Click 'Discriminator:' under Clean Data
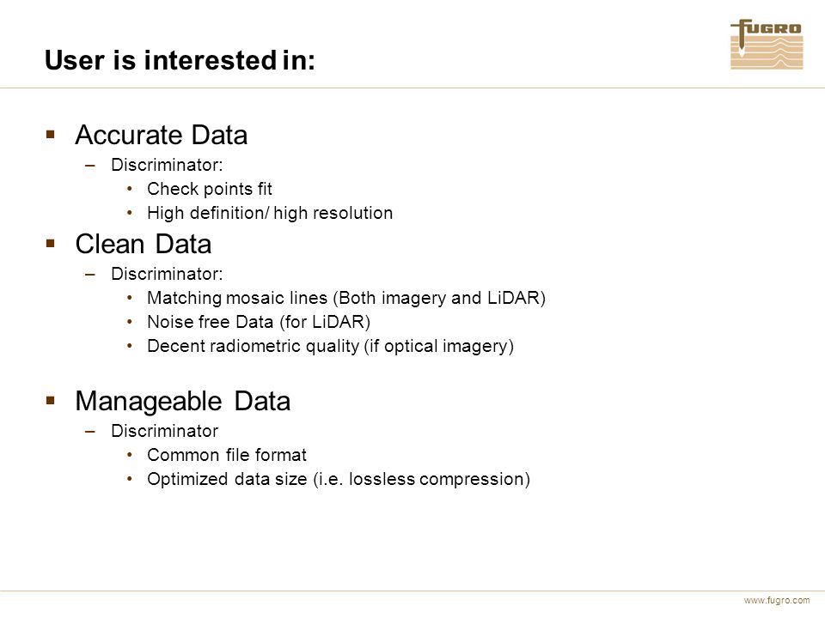The width and height of the screenshot is (825, 618). pyautogui.click(x=167, y=274)
